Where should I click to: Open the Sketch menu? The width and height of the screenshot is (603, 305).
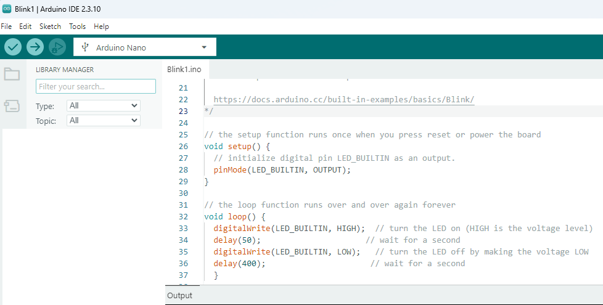click(x=50, y=26)
